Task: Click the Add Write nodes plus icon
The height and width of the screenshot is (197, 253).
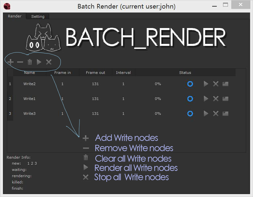Action: coord(11,62)
